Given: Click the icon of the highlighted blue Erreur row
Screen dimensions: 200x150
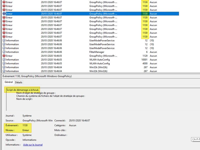Looking at the screenshot, I should [x=4, y=14].
